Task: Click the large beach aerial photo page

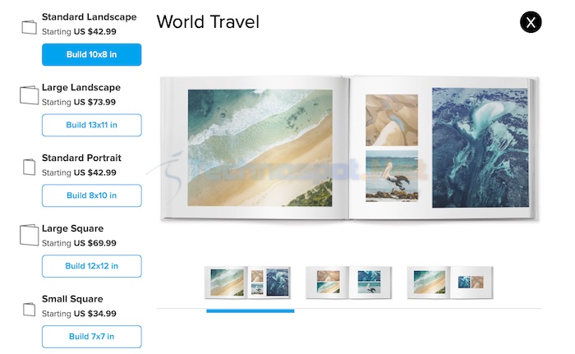Action: click(260, 148)
